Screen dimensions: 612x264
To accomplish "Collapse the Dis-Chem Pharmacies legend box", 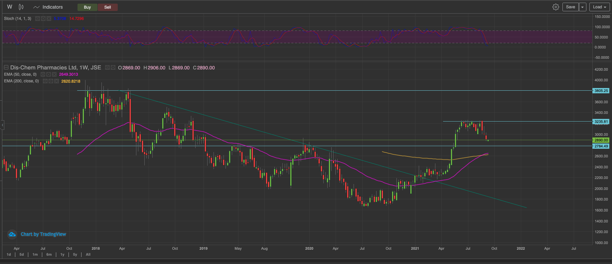I will pyautogui.click(x=6, y=67).
